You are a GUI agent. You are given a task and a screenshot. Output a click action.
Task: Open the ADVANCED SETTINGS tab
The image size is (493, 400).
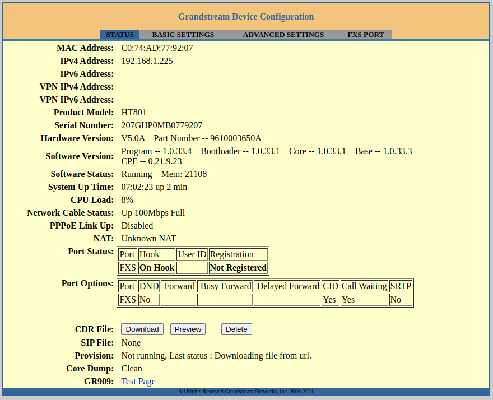[x=283, y=34]
